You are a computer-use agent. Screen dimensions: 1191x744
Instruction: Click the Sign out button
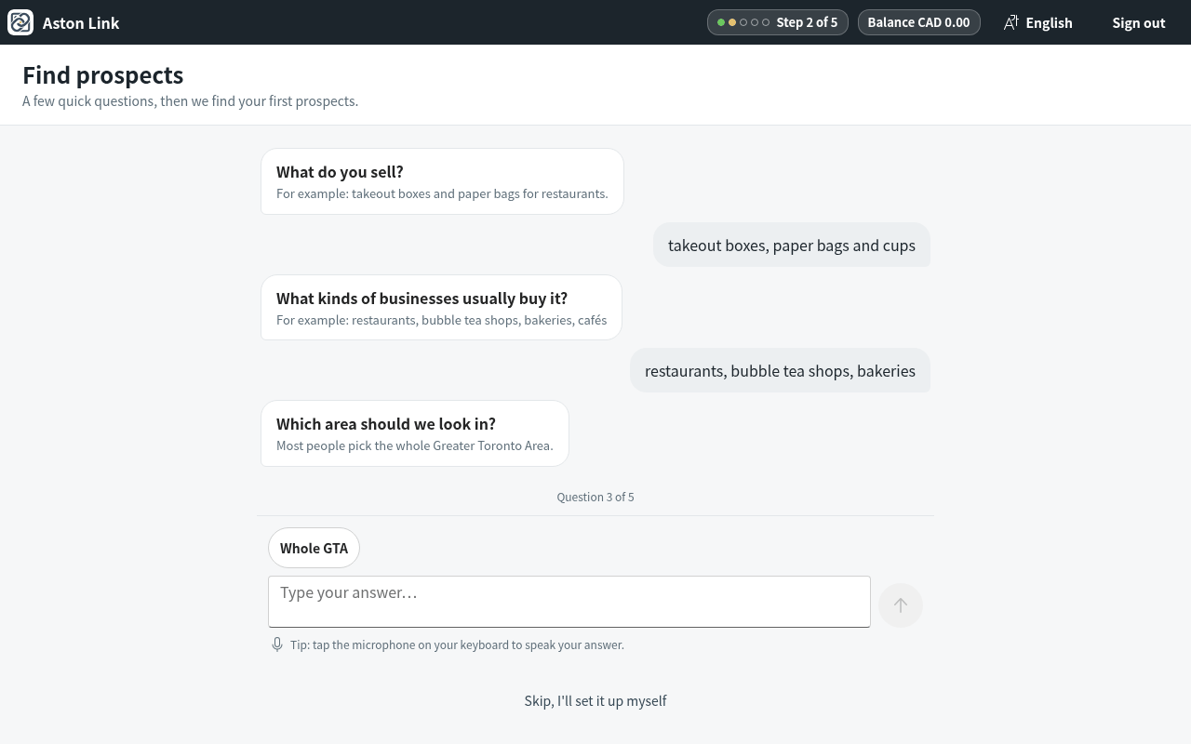tap(1138, 22)
